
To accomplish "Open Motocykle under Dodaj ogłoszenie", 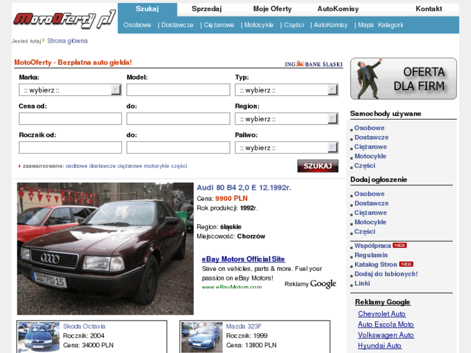I will 370,222.
